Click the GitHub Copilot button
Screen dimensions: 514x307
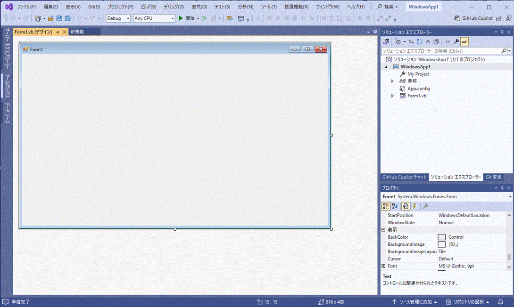coord(473,18)
